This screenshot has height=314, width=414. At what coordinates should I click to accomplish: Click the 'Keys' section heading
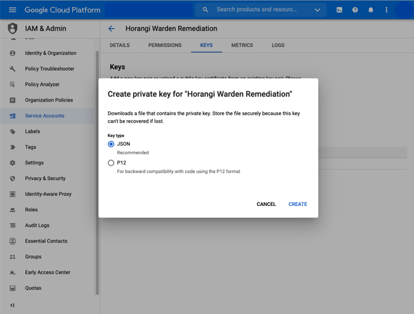(x=117, y=67)
